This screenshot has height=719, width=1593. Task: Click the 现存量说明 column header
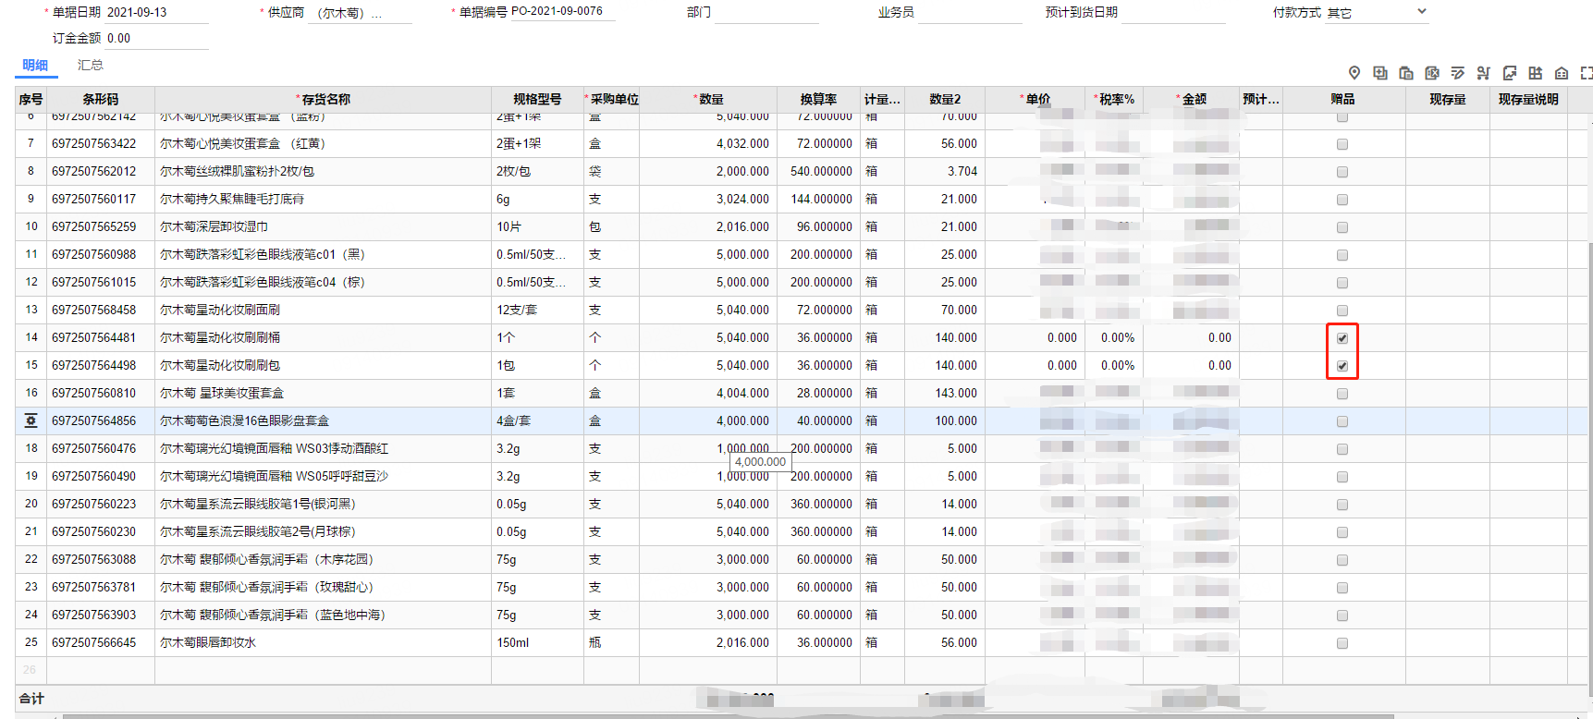tap(1528, 99)
